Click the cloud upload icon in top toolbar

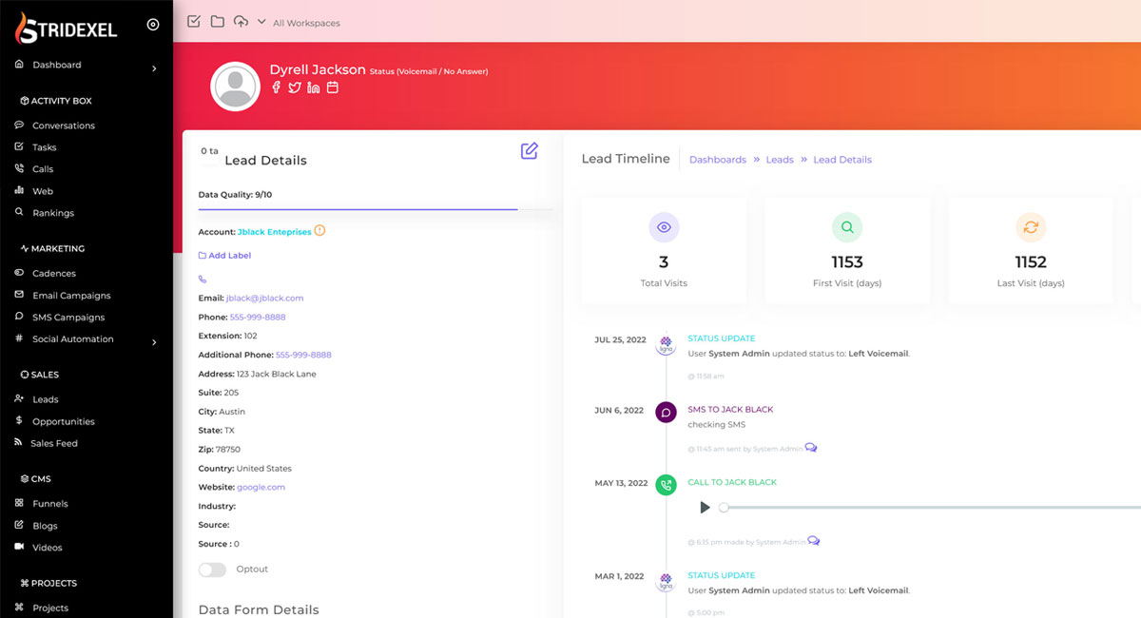click(x=241, y=22)
